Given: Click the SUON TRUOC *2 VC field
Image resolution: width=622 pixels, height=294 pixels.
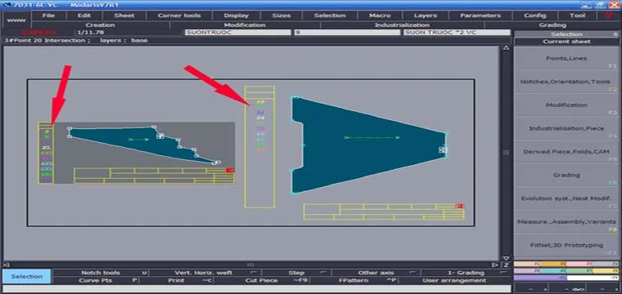Looking at the screenshot, I should click(457, 33).
